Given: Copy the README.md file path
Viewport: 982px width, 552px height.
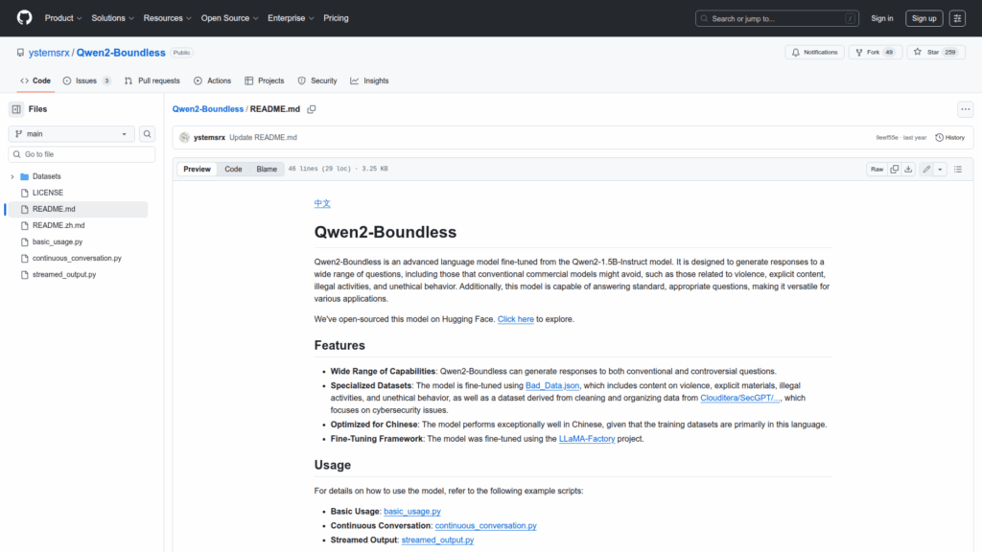Looking at the screenshot, I should 312,109.
